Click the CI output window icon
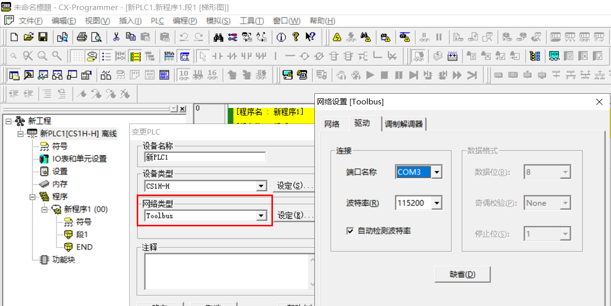Viewport: 611px width, 306px height. 185,56
